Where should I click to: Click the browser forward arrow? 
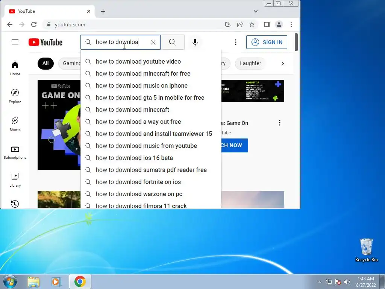point(22,24)
